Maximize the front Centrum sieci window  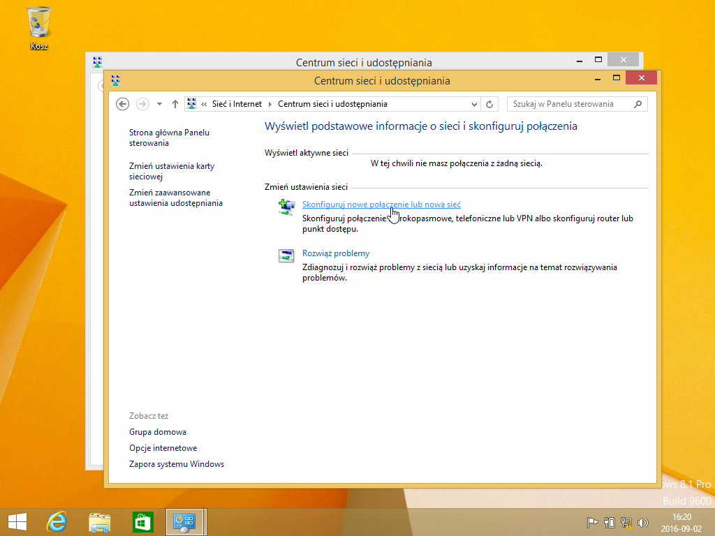coord(617,78)
